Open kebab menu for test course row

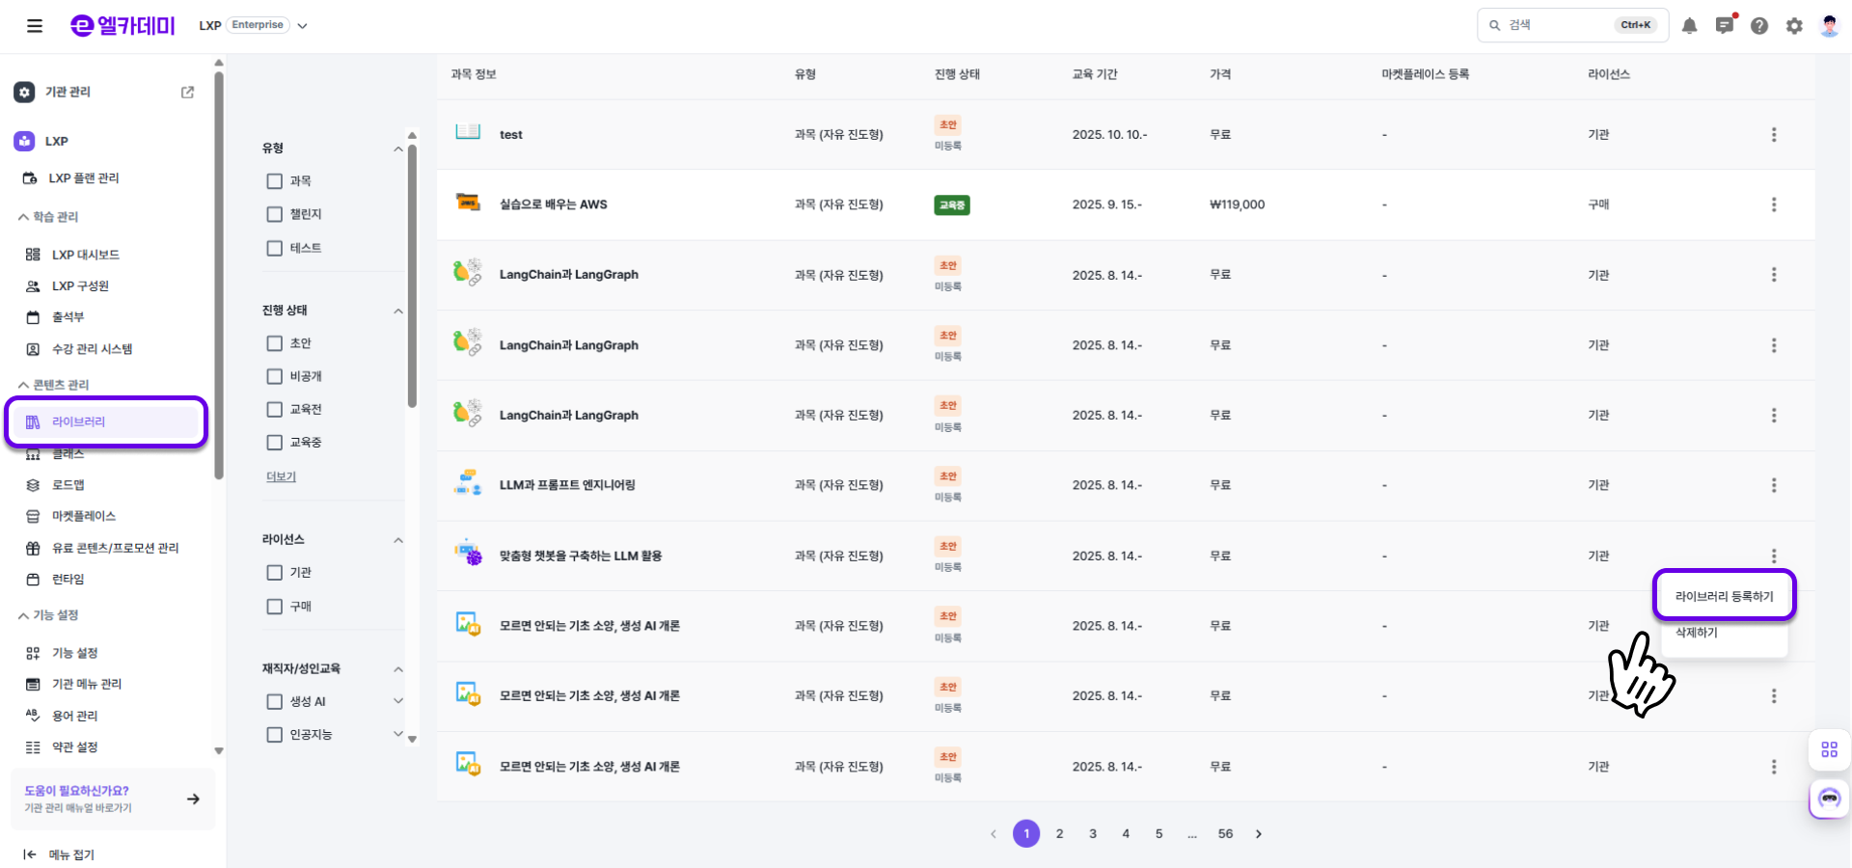(x=1773, y=135)
